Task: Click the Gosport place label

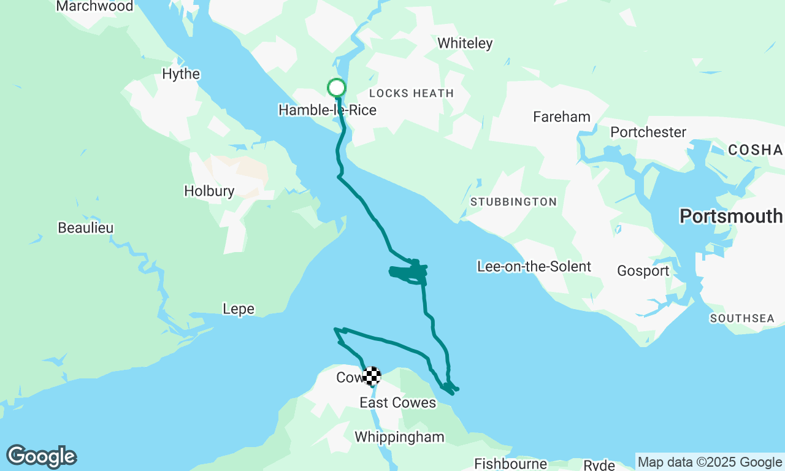Action: (x=643, y=271)
